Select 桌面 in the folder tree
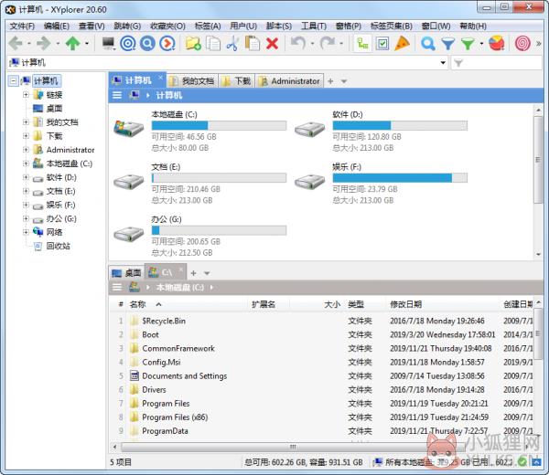Image resolution: width=549 pixels, height=475 pixels. point(54,109)
